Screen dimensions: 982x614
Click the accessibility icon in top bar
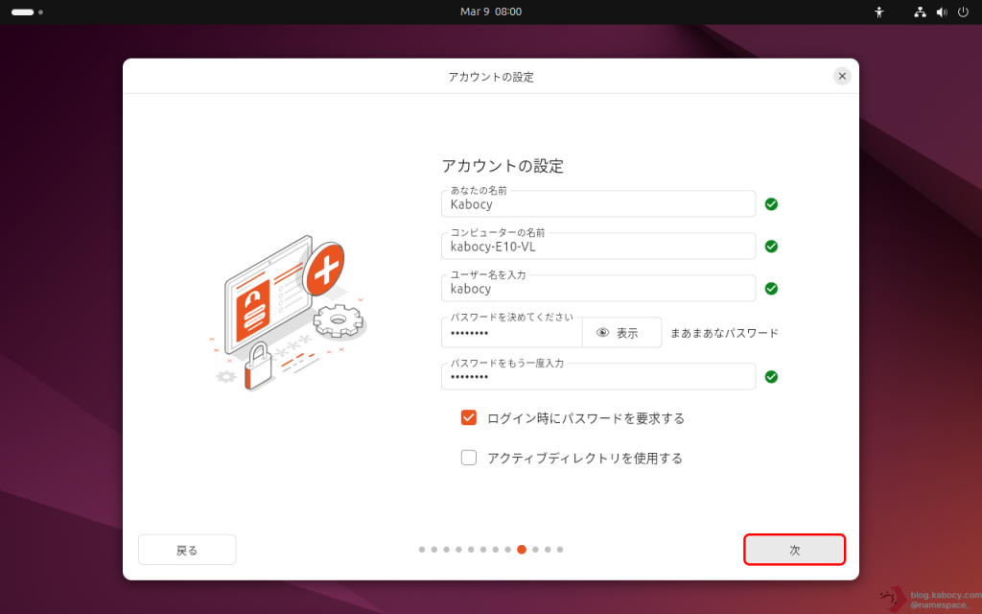(x=878, y=12)
